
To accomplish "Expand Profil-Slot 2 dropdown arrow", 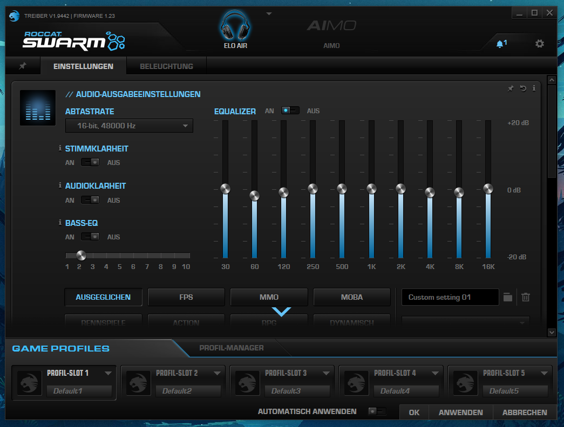I will click(x=217, y=374).
